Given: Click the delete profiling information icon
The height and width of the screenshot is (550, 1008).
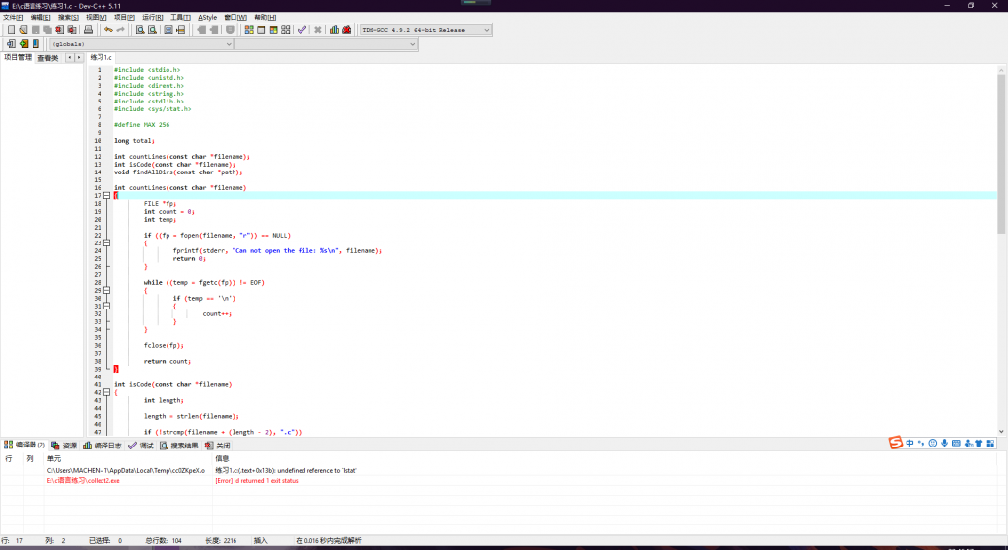Looking at the screenshot, I should [347, 30].
